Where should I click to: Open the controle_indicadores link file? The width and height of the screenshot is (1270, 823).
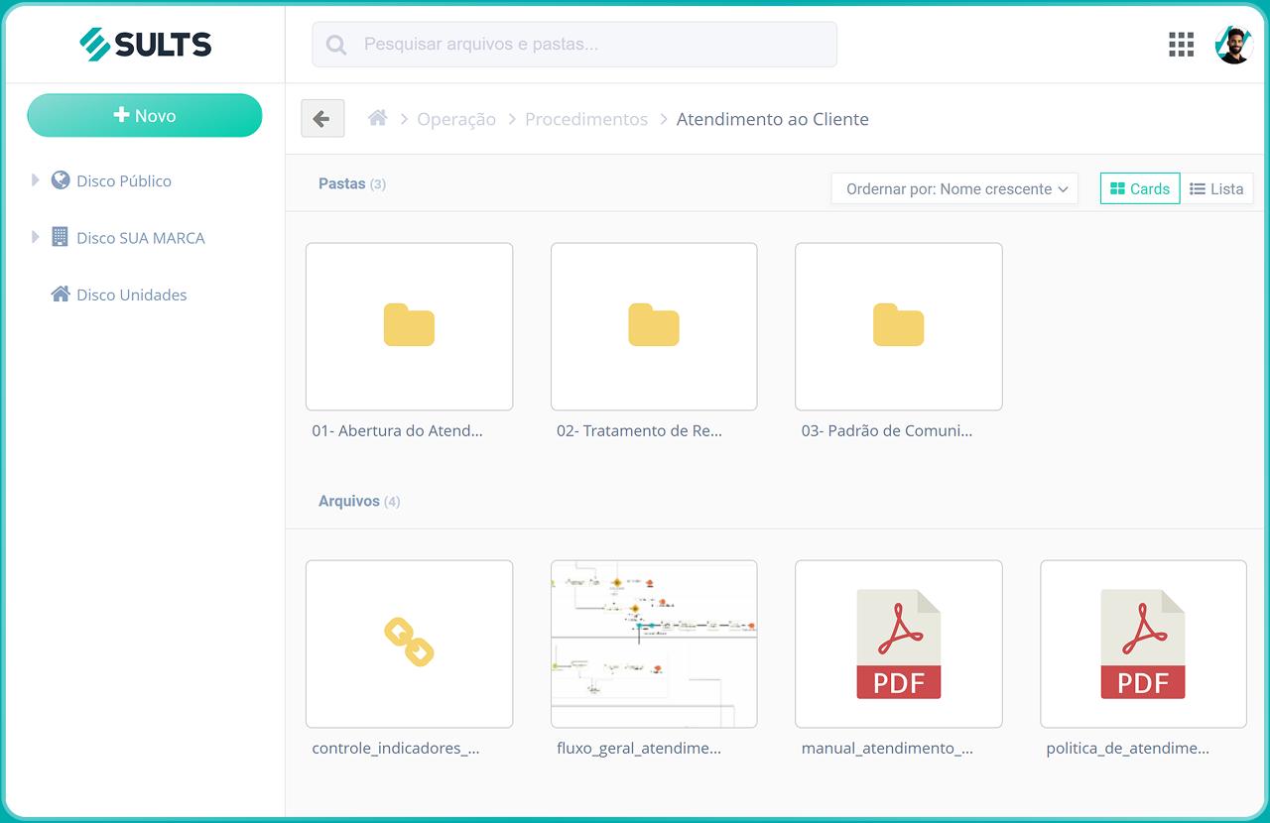[x=409, y=643]
